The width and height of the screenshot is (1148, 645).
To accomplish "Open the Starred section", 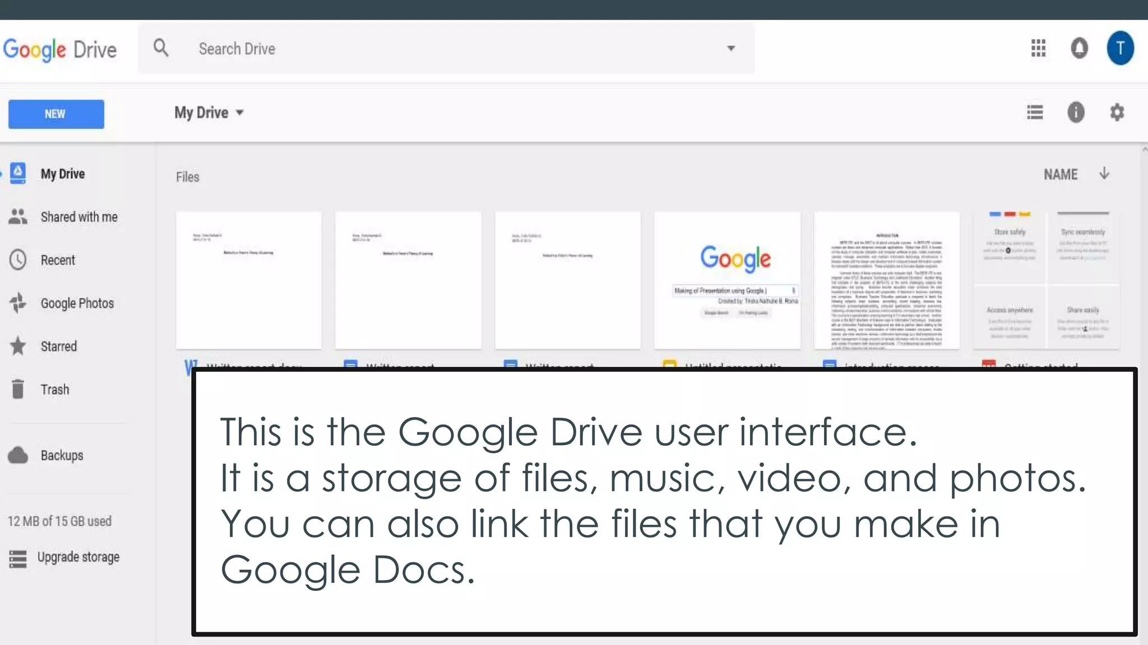I will pos(59,347).
